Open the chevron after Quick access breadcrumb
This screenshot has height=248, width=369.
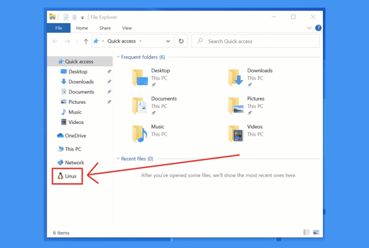tap(140, 41)
